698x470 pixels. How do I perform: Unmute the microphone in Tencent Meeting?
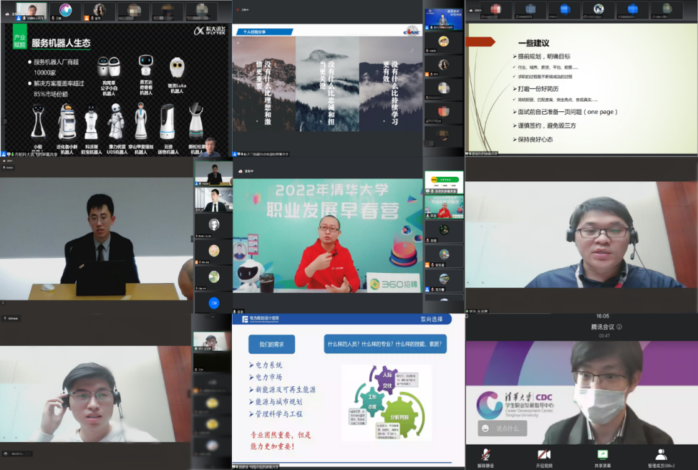[485, 456]
